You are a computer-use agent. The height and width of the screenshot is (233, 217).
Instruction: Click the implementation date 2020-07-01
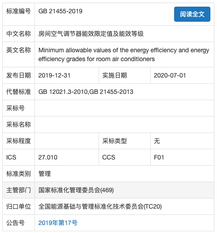(x=170, y=75)
